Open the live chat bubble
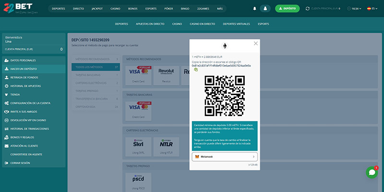 (372, 172)
